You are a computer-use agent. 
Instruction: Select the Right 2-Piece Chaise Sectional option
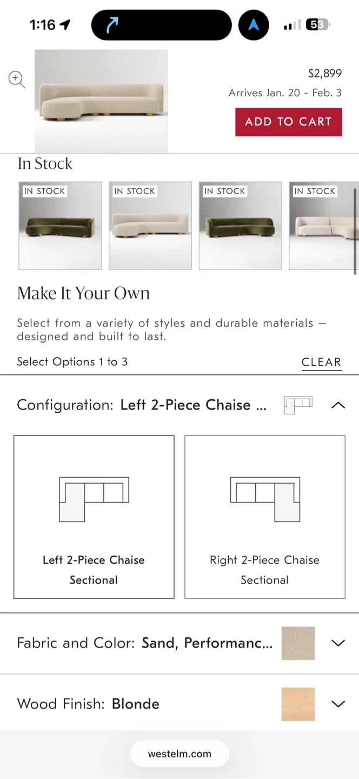pos(264,516)
